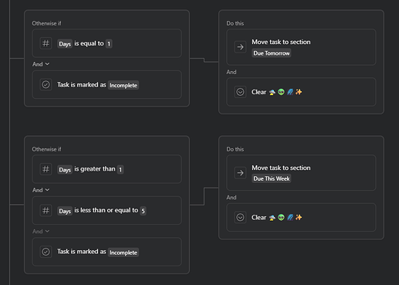
Task: Open the And dropdown under Days is equal to
Action: (x=41, y=64)
